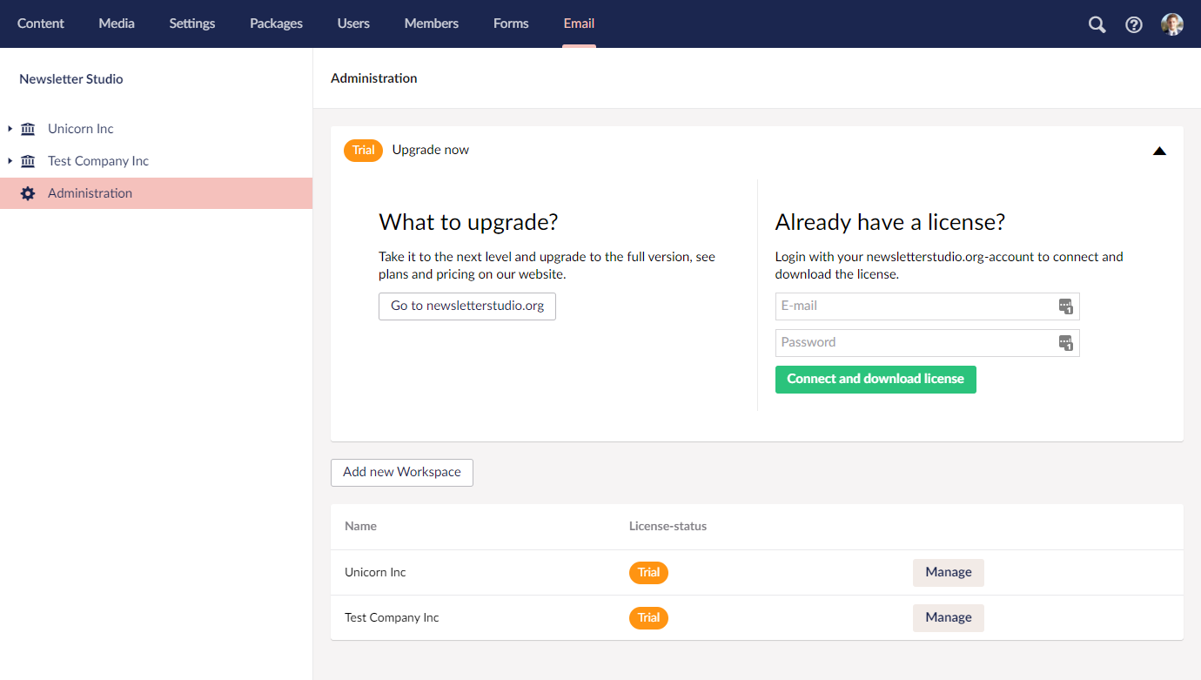This screenshot has height=680, width=1201.
Task: Click Add new Workspace button
Action: (402, 473)
